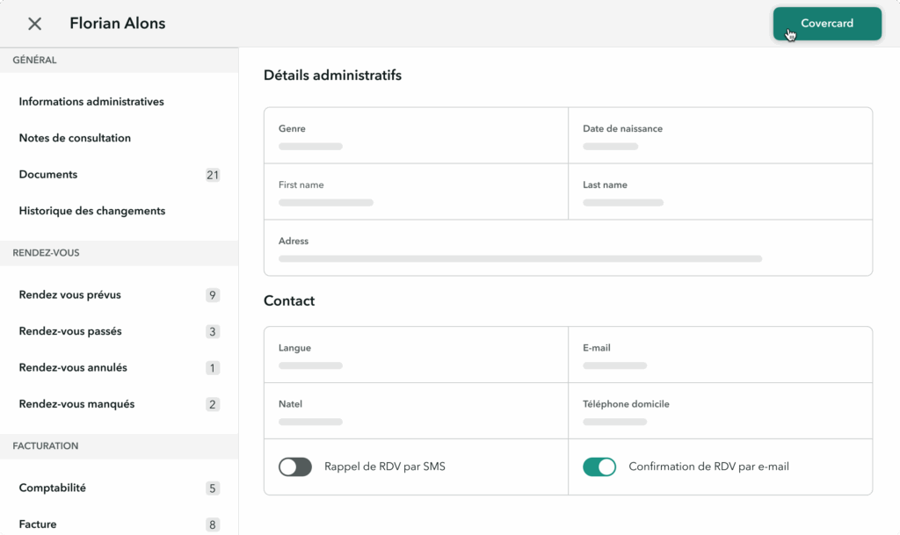The height and width of the screenshot is (535, 900).
Task: Click the First name field
Action: click(x=416, y=192)
